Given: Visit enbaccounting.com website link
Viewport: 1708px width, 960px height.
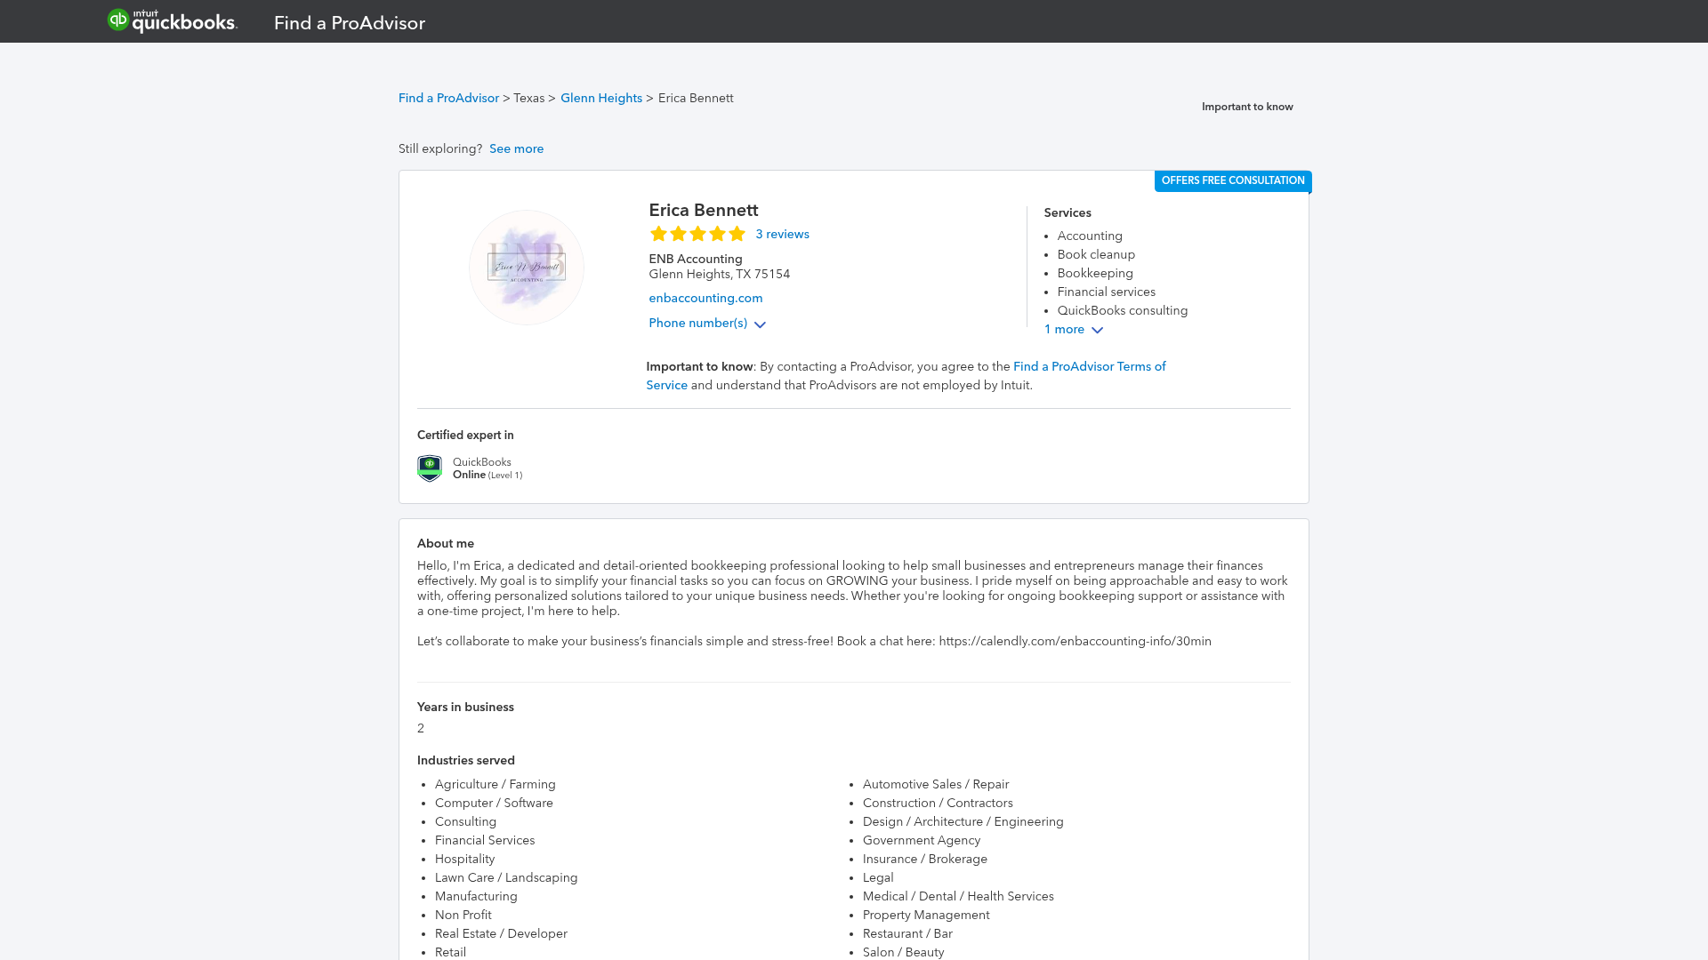Looking at the screenshot, I should (705, 299).
